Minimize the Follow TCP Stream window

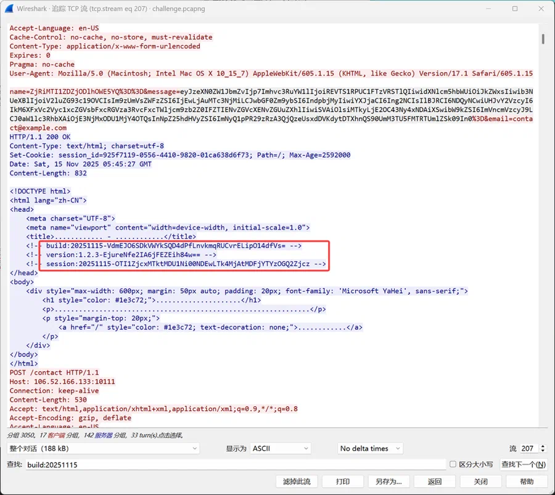[488, 9]
